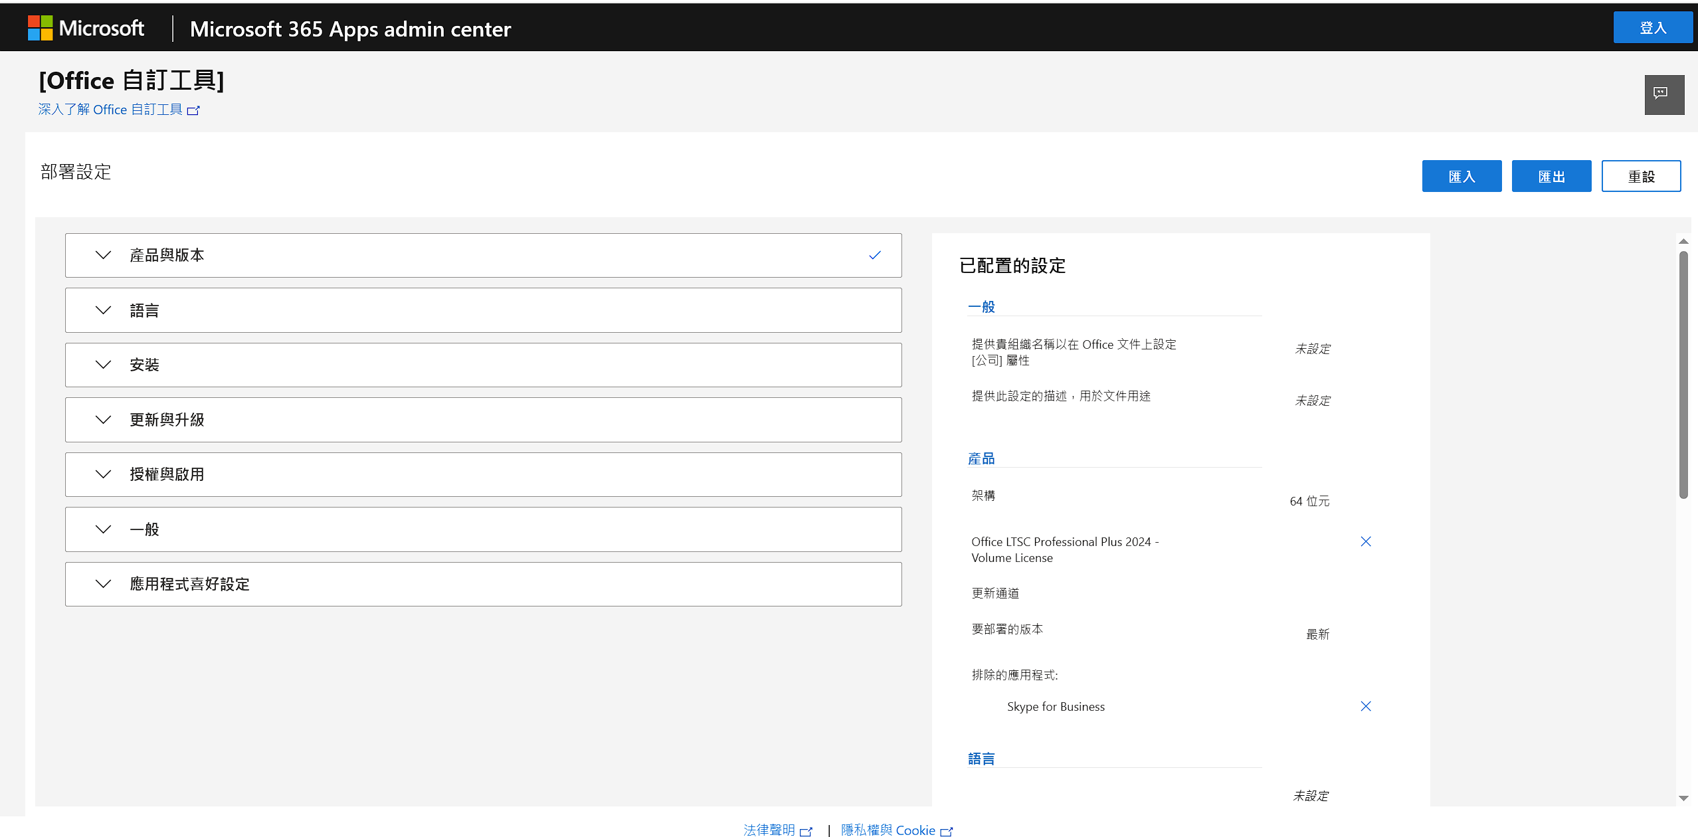Viewport: 1698px width, 837px height.
Task: Click the 最新 version value
Action: click(x=1318, y=634)
